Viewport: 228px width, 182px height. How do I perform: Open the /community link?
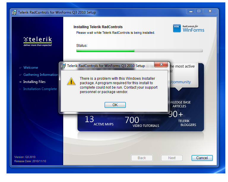pyautogui.click(x=181, y=82)
